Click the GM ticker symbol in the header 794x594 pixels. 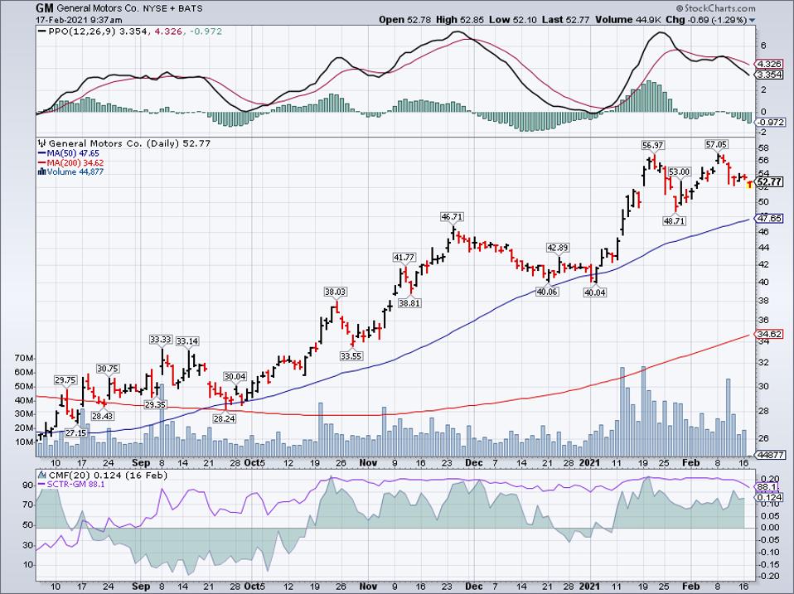45,8
